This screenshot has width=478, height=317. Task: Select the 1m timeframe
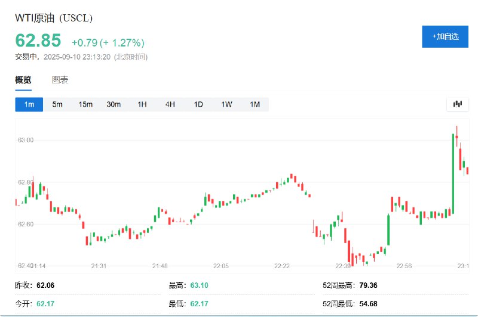coord(29,104)
